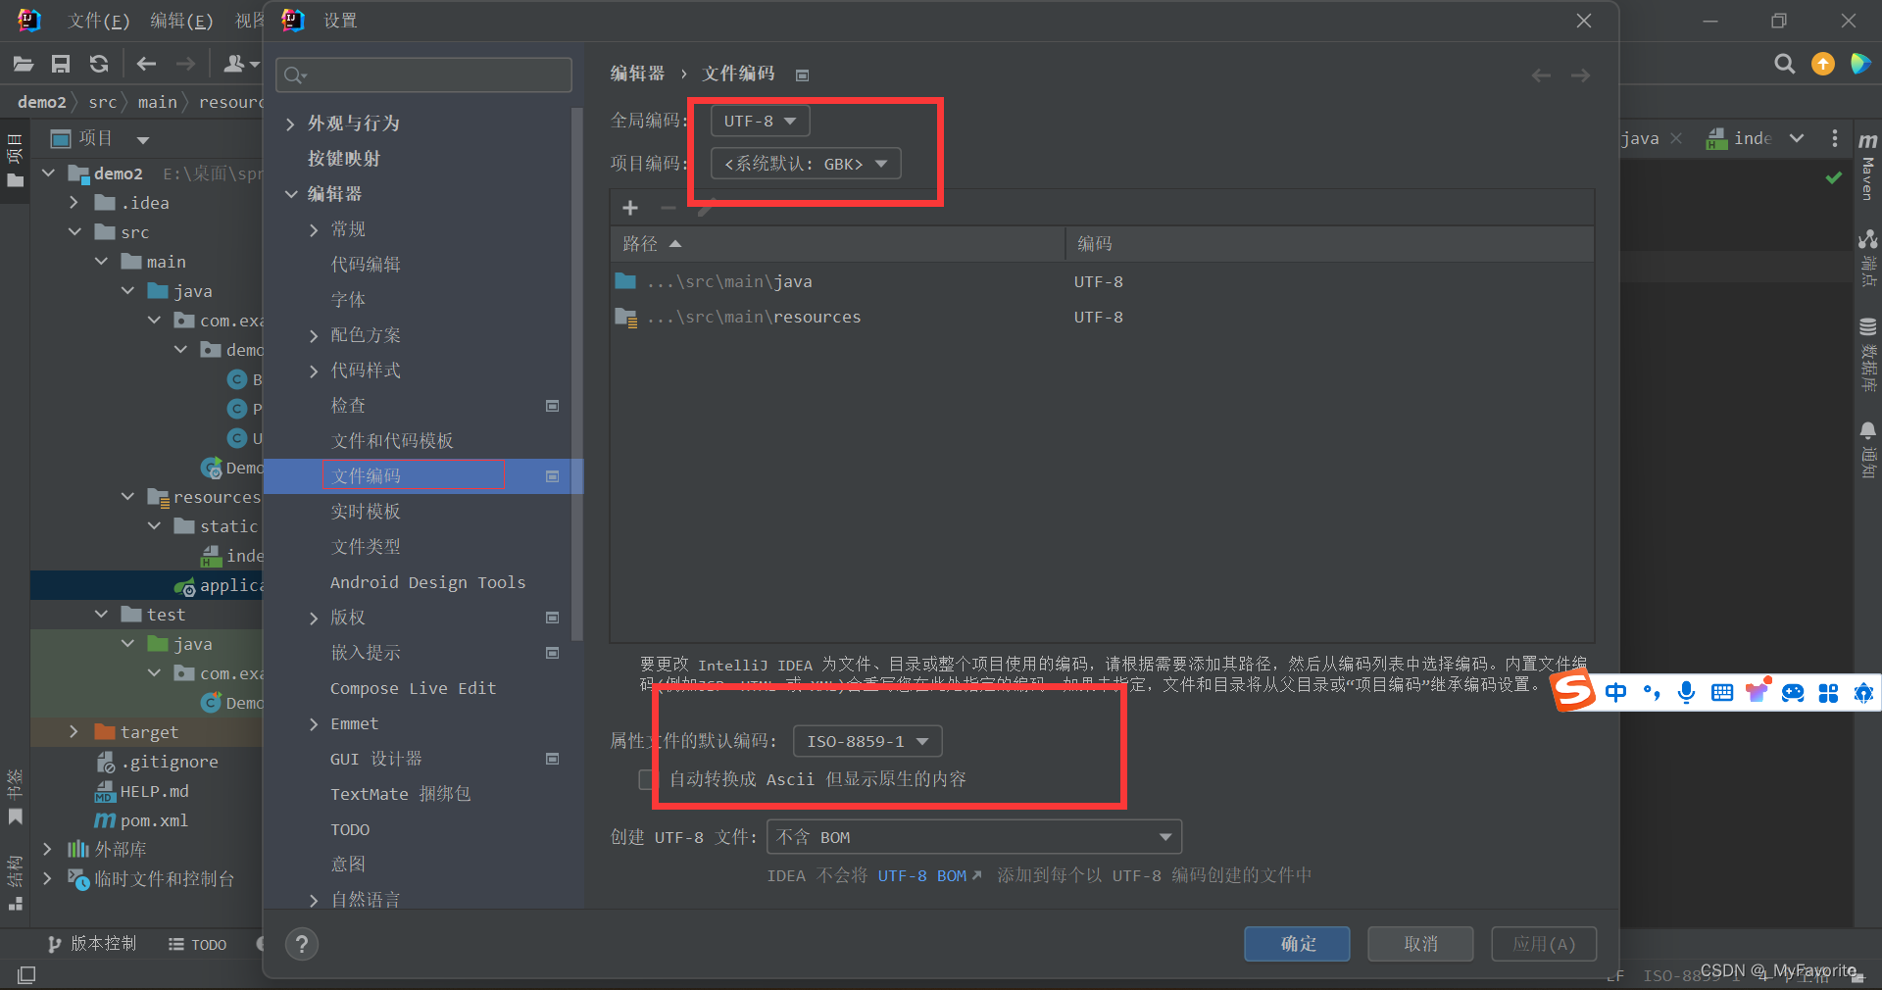The height and width of the screenshot is (990, 1882).
Task: Click the 取消 button
Action: pos(1420,944)
